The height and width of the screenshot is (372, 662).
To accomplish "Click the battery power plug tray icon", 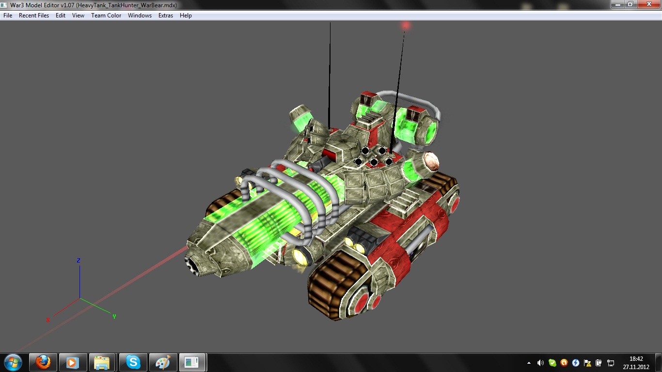I will tap(599, 363).
